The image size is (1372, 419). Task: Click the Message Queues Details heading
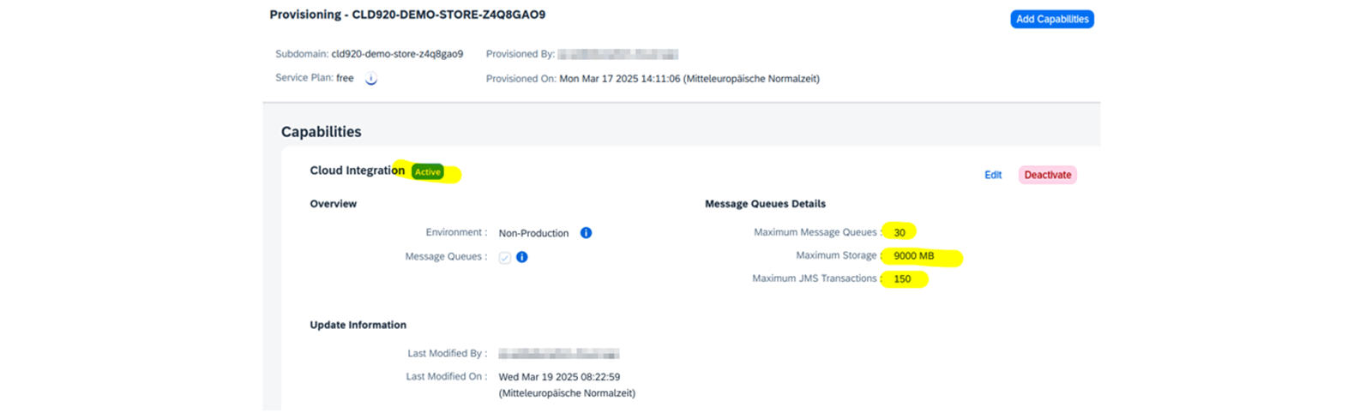[765, 204]
